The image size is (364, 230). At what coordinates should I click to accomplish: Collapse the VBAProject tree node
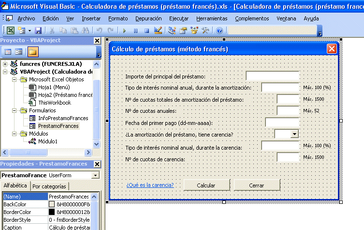[x=5, y=72]
